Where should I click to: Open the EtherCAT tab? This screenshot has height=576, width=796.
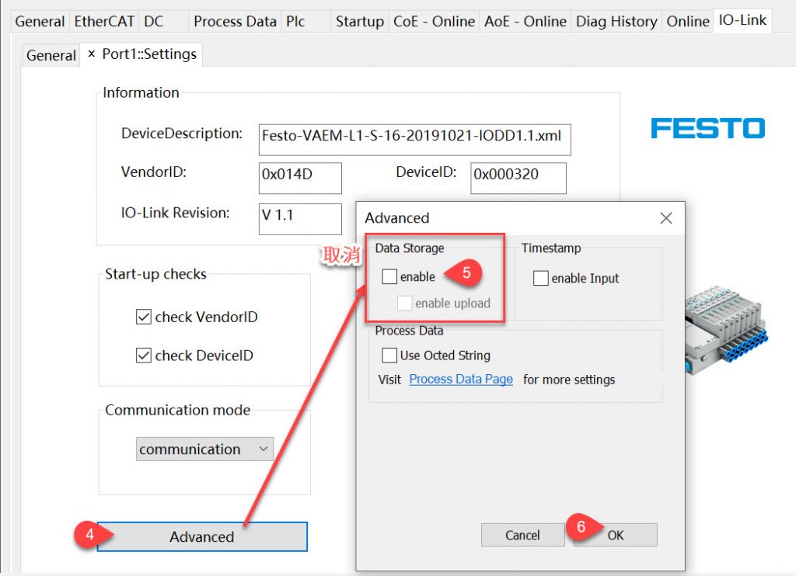pos(104,21)
